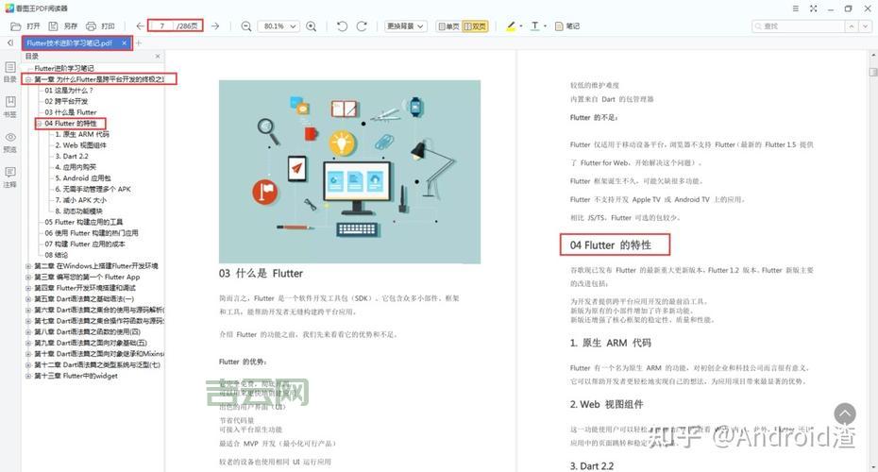Collapse the 第一章 chapter tree node
The height and width of the screenshot is (472, 878).
pos(28,79)
